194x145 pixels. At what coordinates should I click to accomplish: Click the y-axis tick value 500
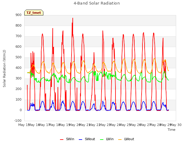[18, 57]
